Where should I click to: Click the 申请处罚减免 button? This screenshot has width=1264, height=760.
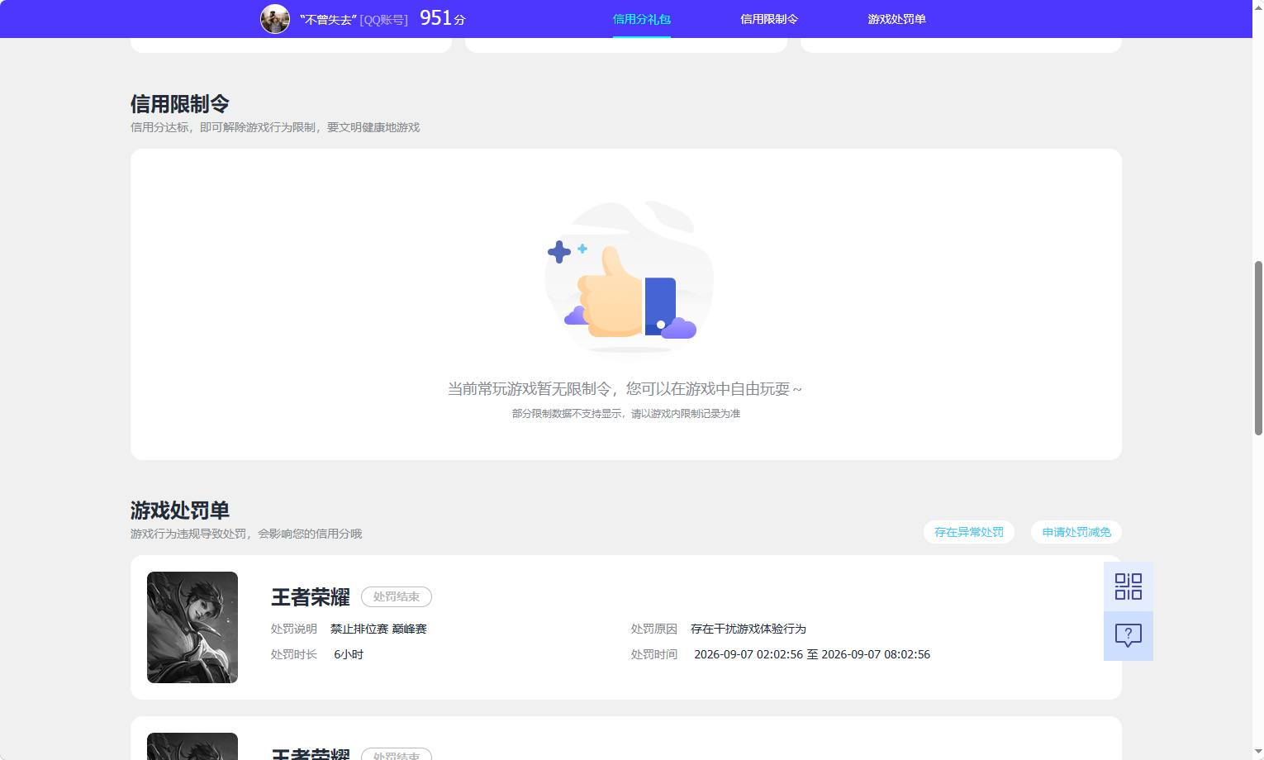(x=1076, y=532)
